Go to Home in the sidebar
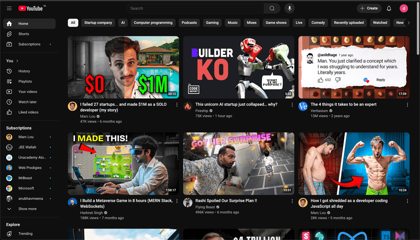Screen dimensions: 420x240 tap(30, 24)
